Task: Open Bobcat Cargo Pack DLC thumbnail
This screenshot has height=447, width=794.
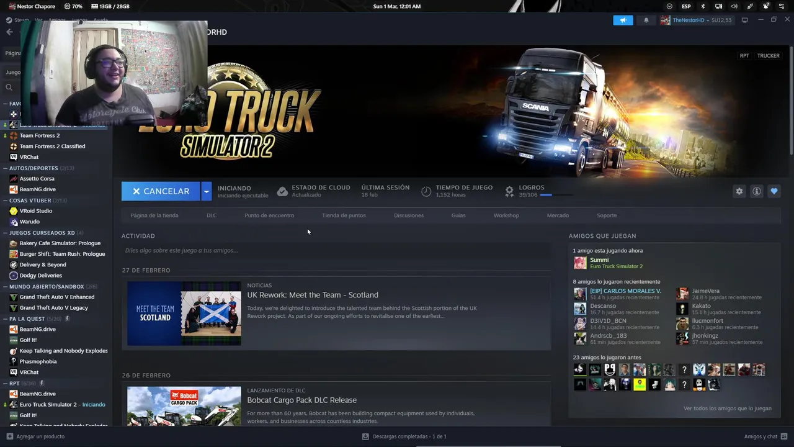Action: pyautogui.click(x=184, y=406)
